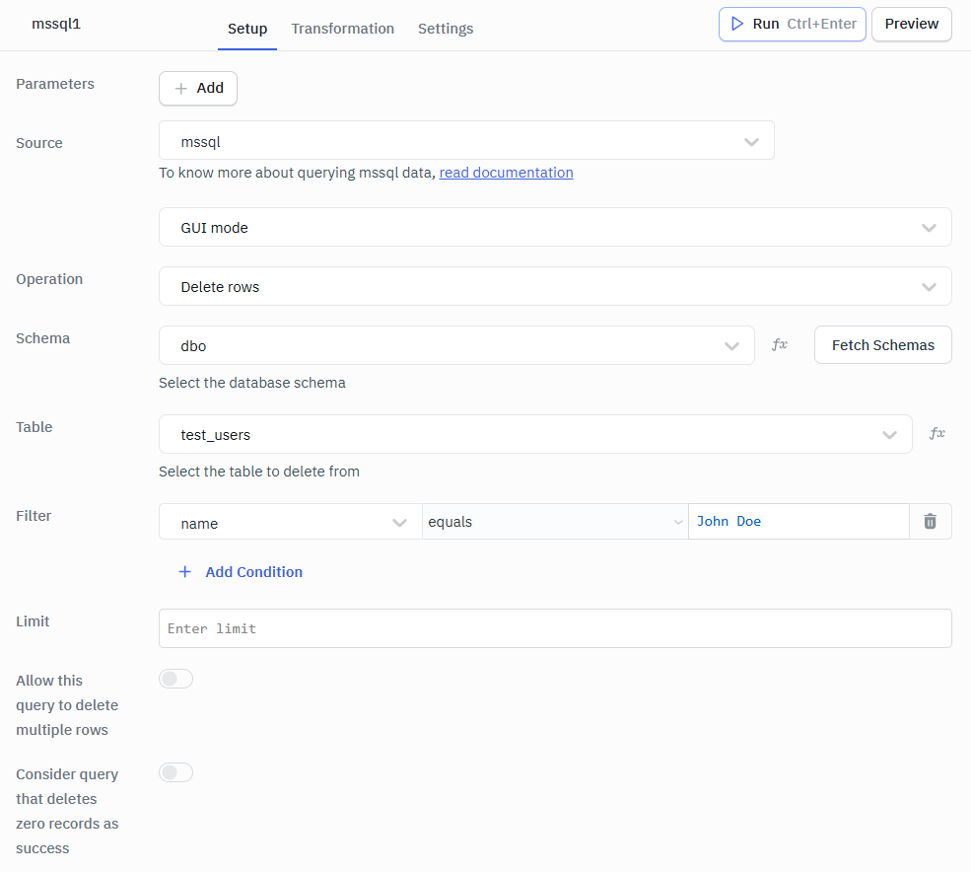
Task: Click the plus icon of Add Condition
Action: [184, 571]
